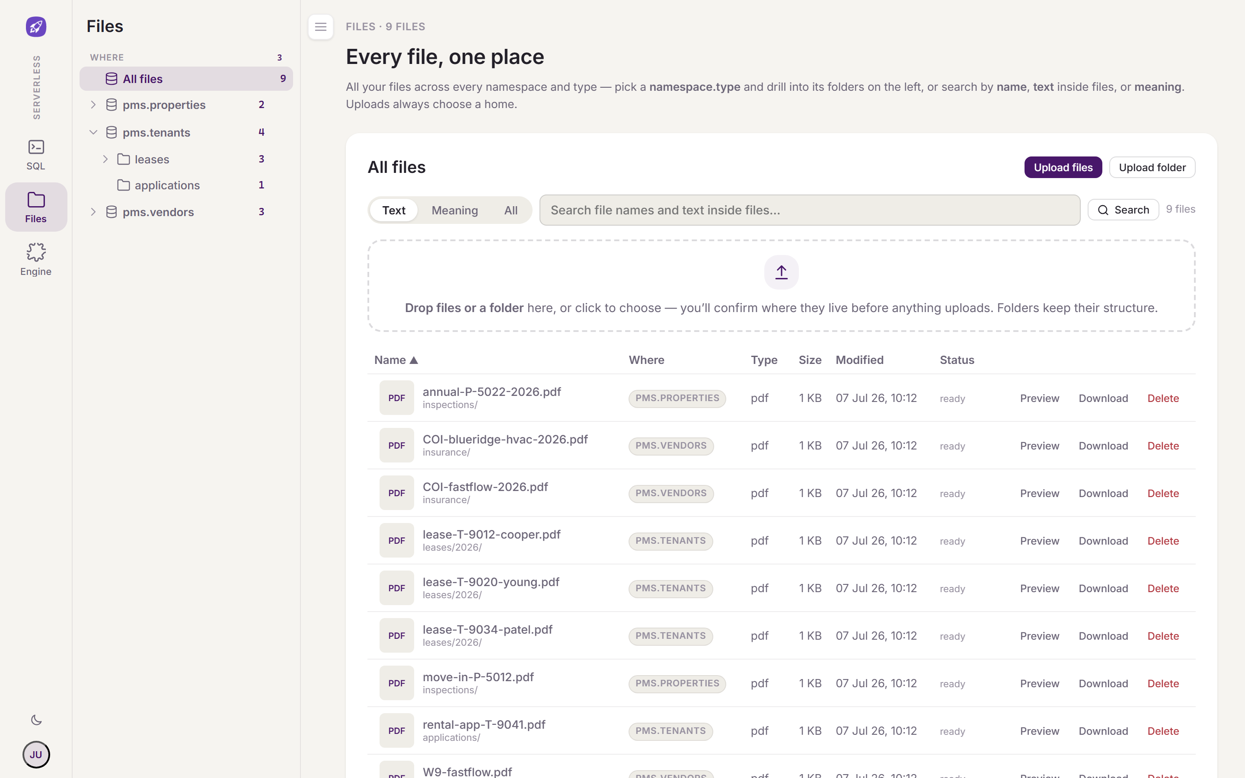Click the folder icon beside applications

coord(124,185)
